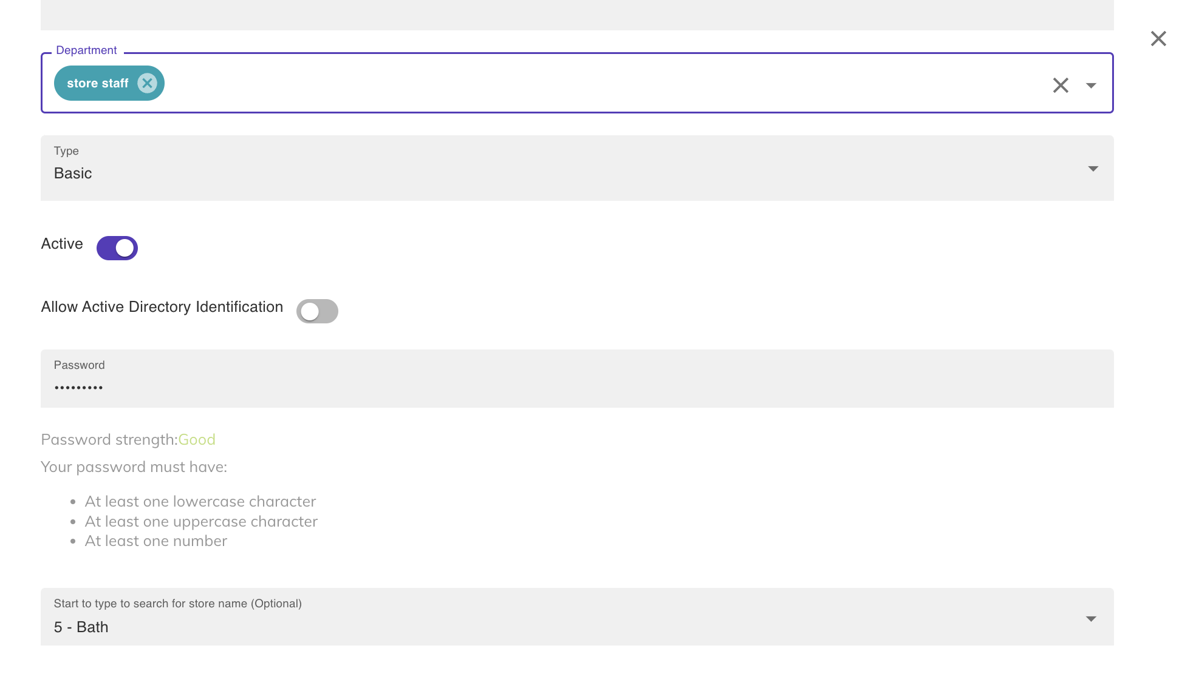Image resolution: width=1199 pixels, height=688 pixels.
Task: Click the store name search label
Action: click(x=177, y=604)
